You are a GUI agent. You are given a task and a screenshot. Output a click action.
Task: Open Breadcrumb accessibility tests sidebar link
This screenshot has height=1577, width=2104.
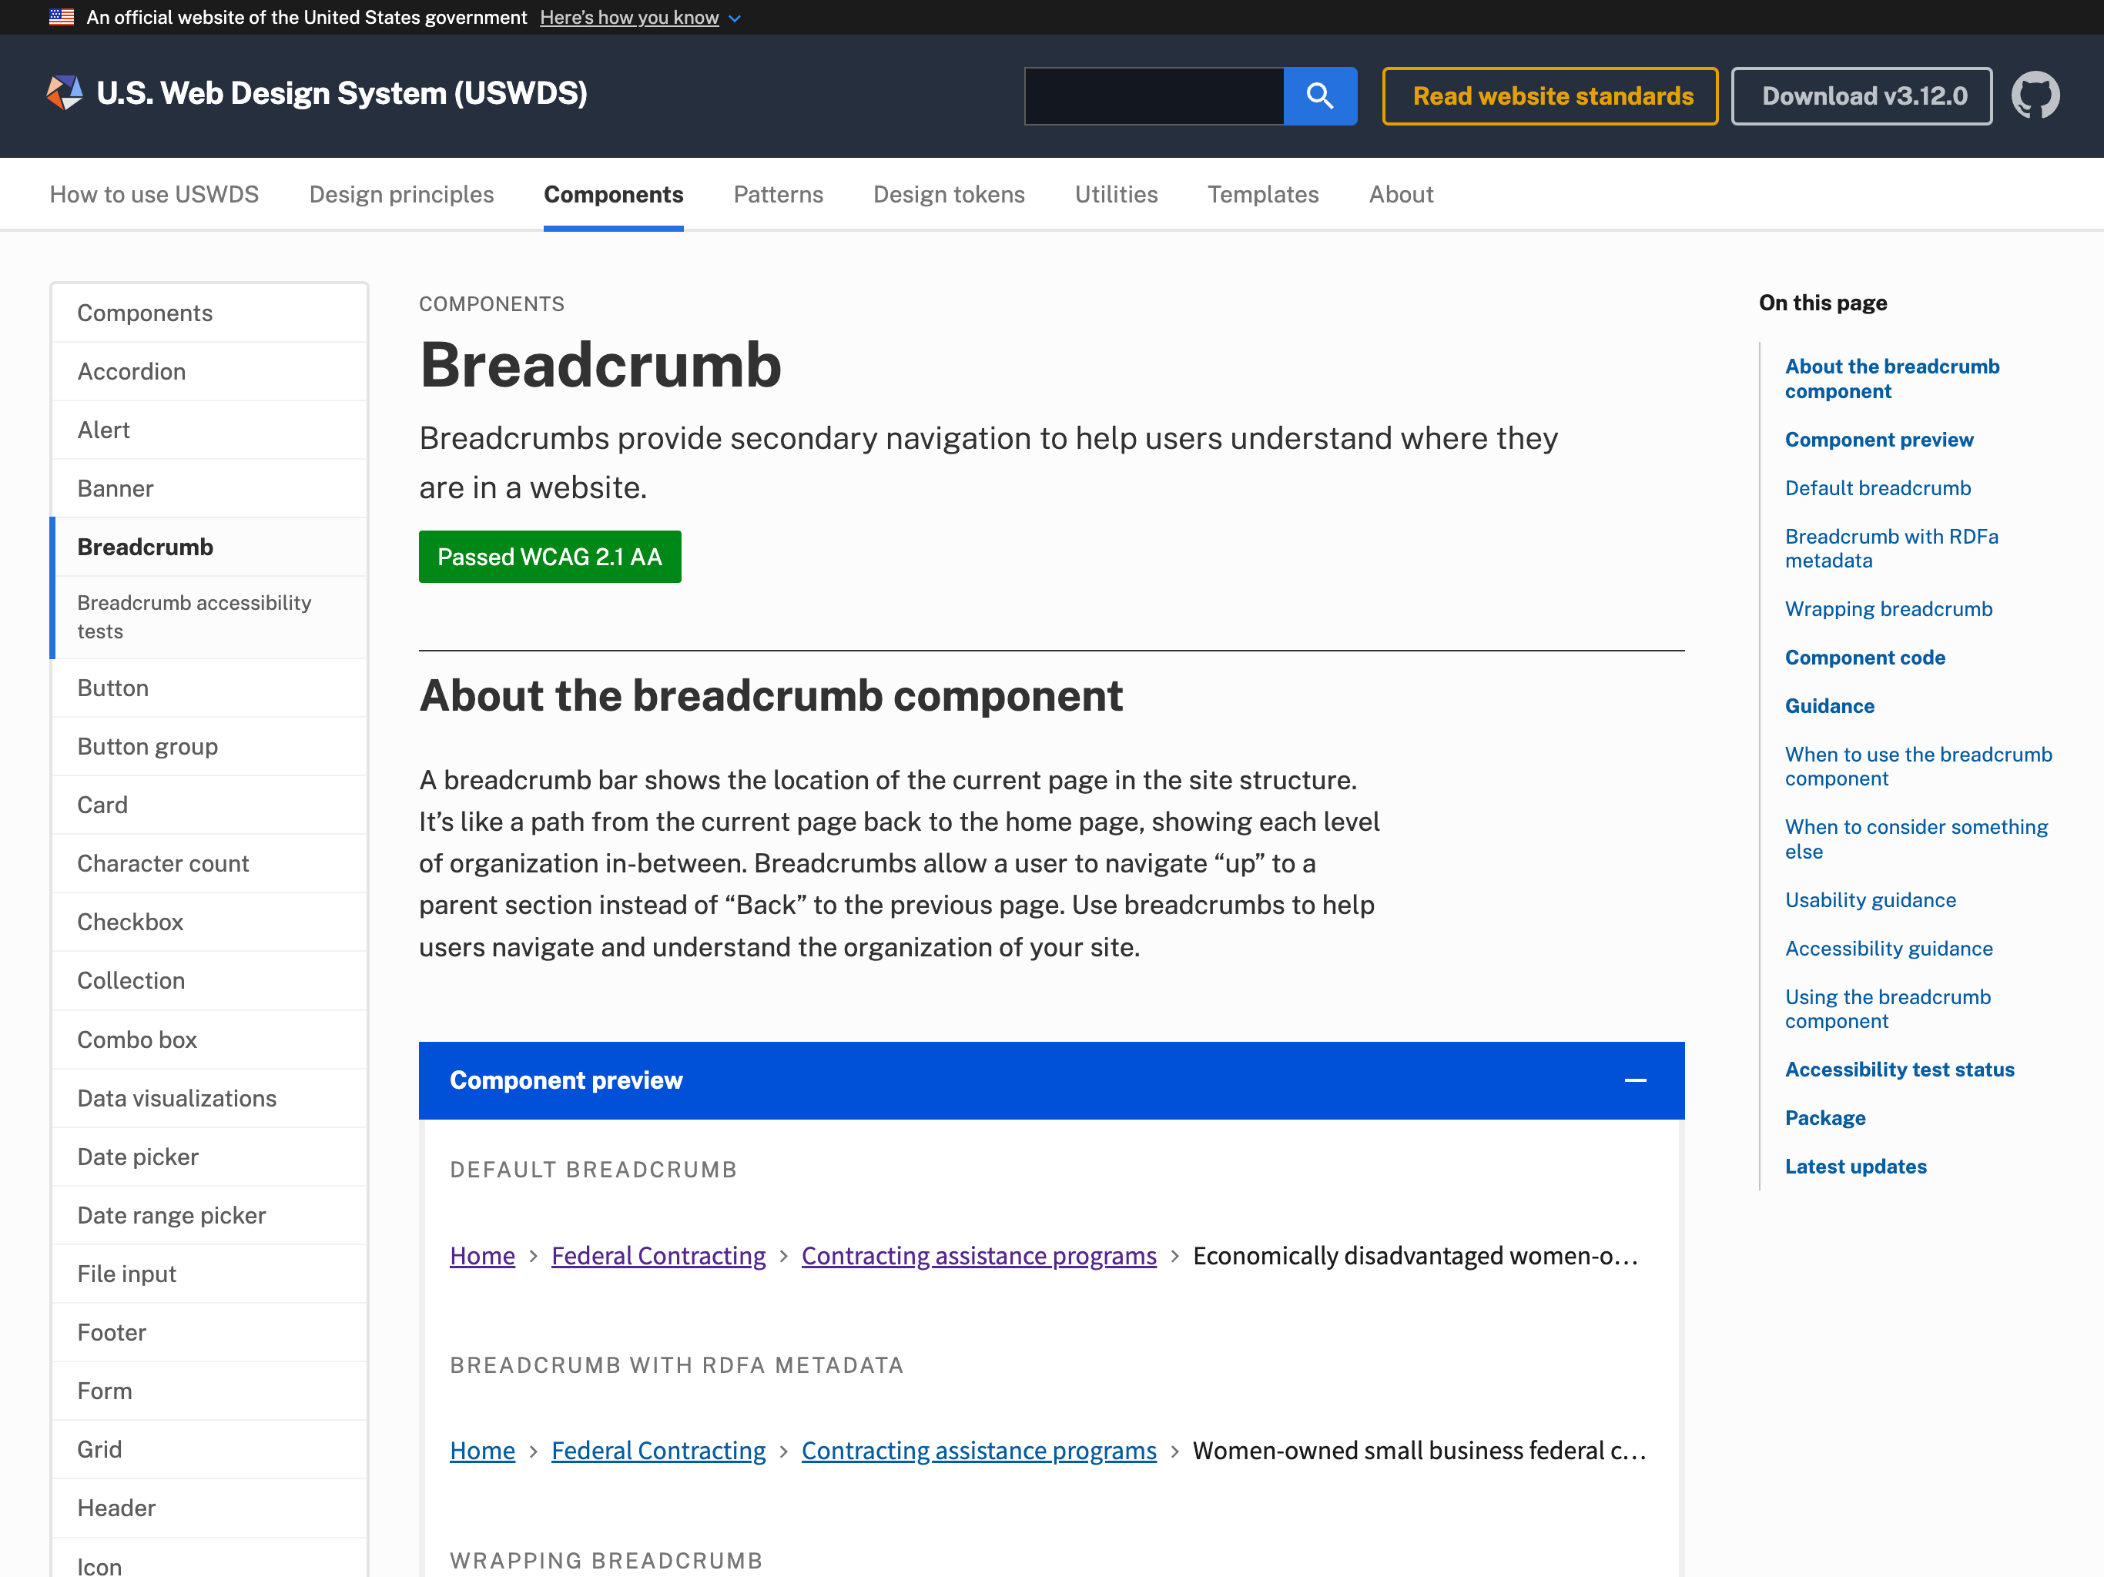tap(209, 618)
